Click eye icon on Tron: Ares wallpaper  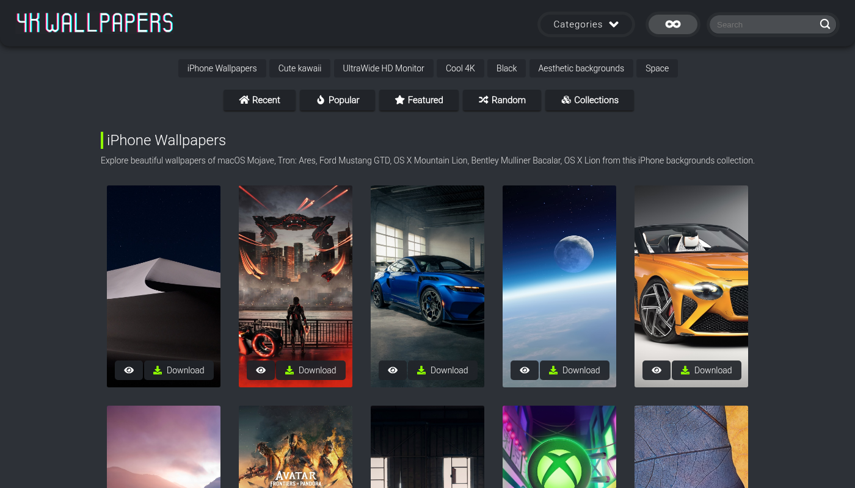[261, 370]
